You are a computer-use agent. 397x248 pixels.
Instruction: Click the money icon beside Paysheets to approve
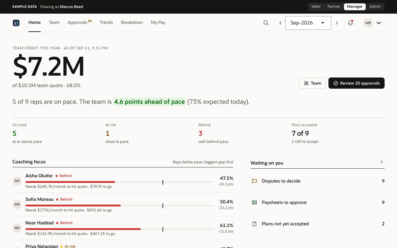[254, 202]
